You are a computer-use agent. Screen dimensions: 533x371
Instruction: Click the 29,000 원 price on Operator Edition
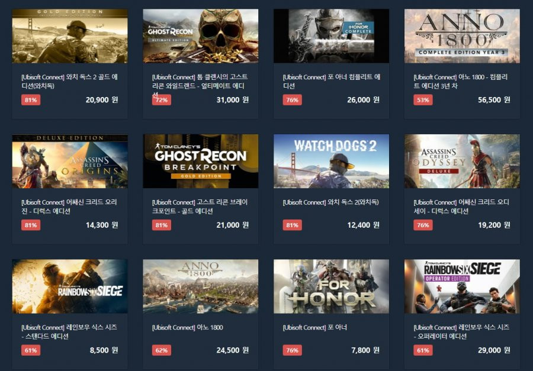[494, 350]
